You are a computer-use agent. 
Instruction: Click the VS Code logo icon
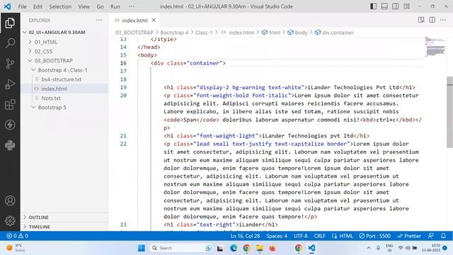click(7, 6)
